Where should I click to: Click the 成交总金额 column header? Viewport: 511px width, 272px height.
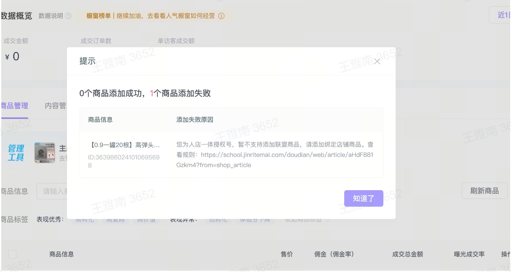[x=407, y=255]
